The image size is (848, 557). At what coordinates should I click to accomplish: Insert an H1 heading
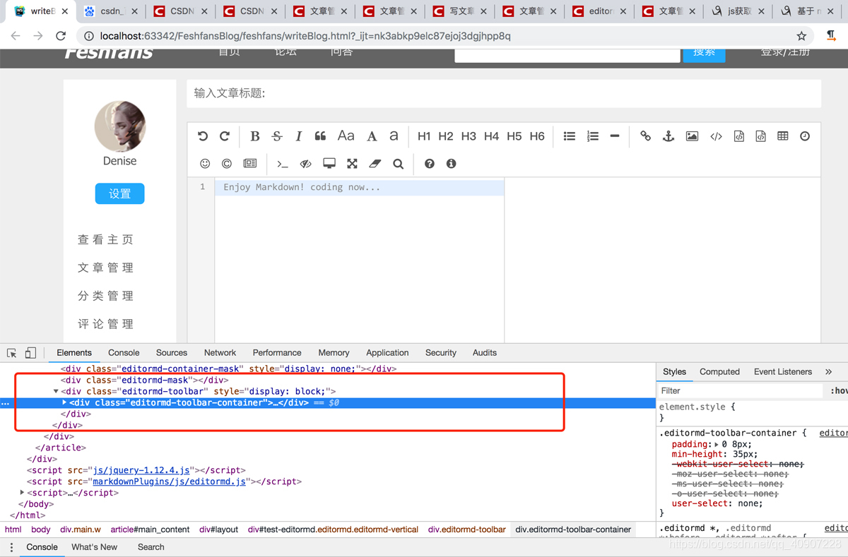click(x=424, y=136)
